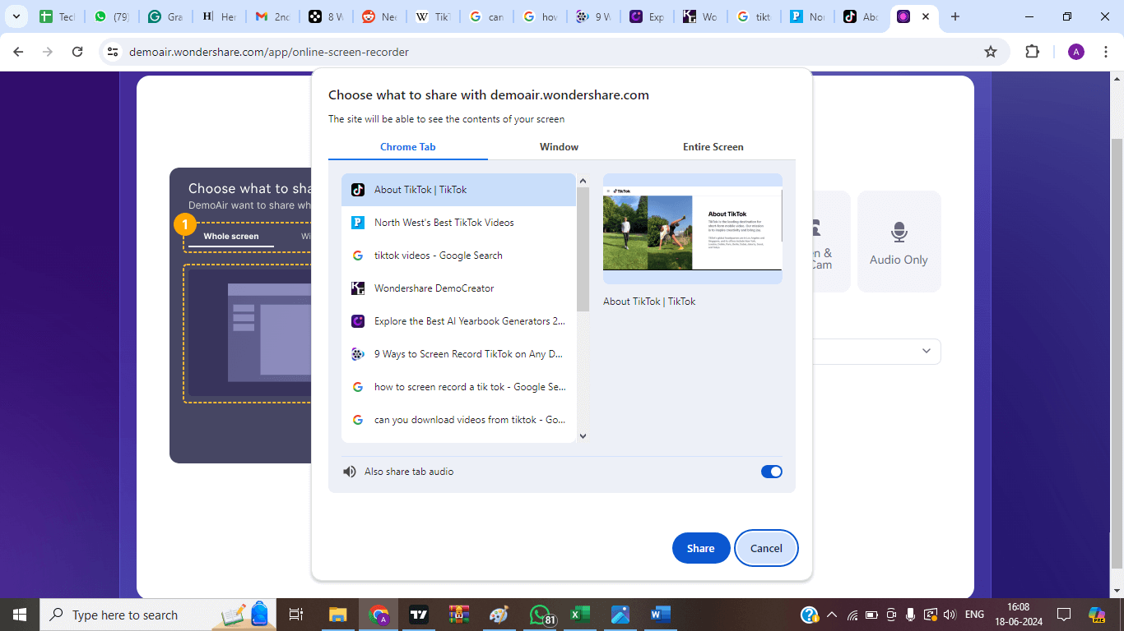Viewport: 1124px width, 631px height.
Task: Open the Paint palette taskbar icon
Action: [x=499, y=615]
